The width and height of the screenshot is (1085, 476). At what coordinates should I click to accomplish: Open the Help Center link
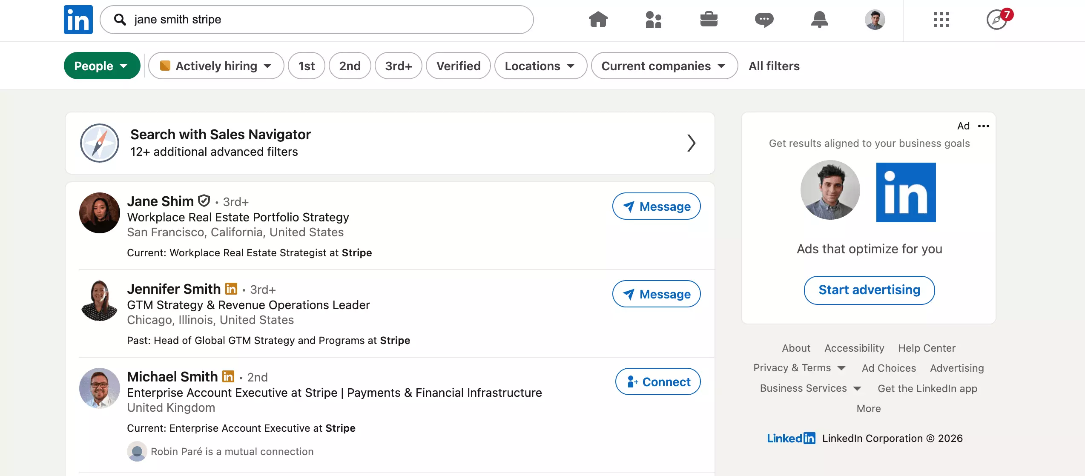point(927,348)
